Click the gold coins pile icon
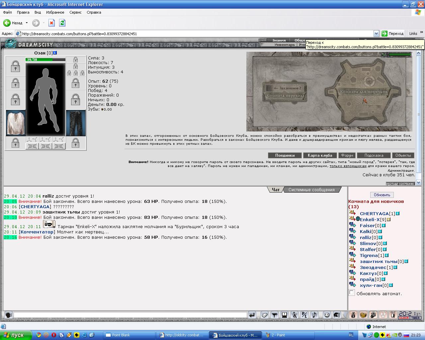425x340 pixels. coord(363,315)
